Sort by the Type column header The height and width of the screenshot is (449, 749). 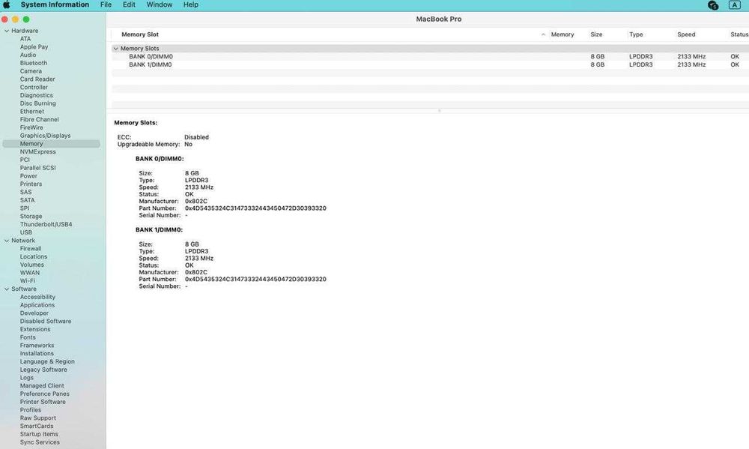636,34
